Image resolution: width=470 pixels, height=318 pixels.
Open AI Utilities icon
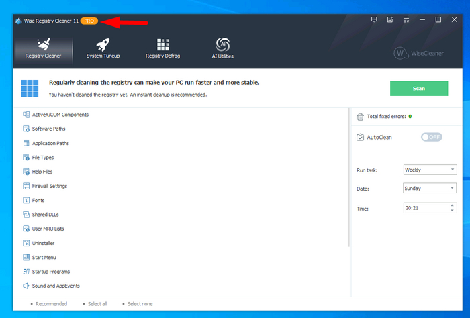[223, 44]
